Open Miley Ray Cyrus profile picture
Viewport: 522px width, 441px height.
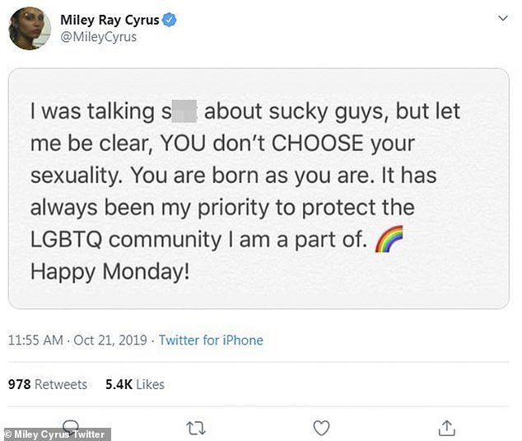coord(30,28)
